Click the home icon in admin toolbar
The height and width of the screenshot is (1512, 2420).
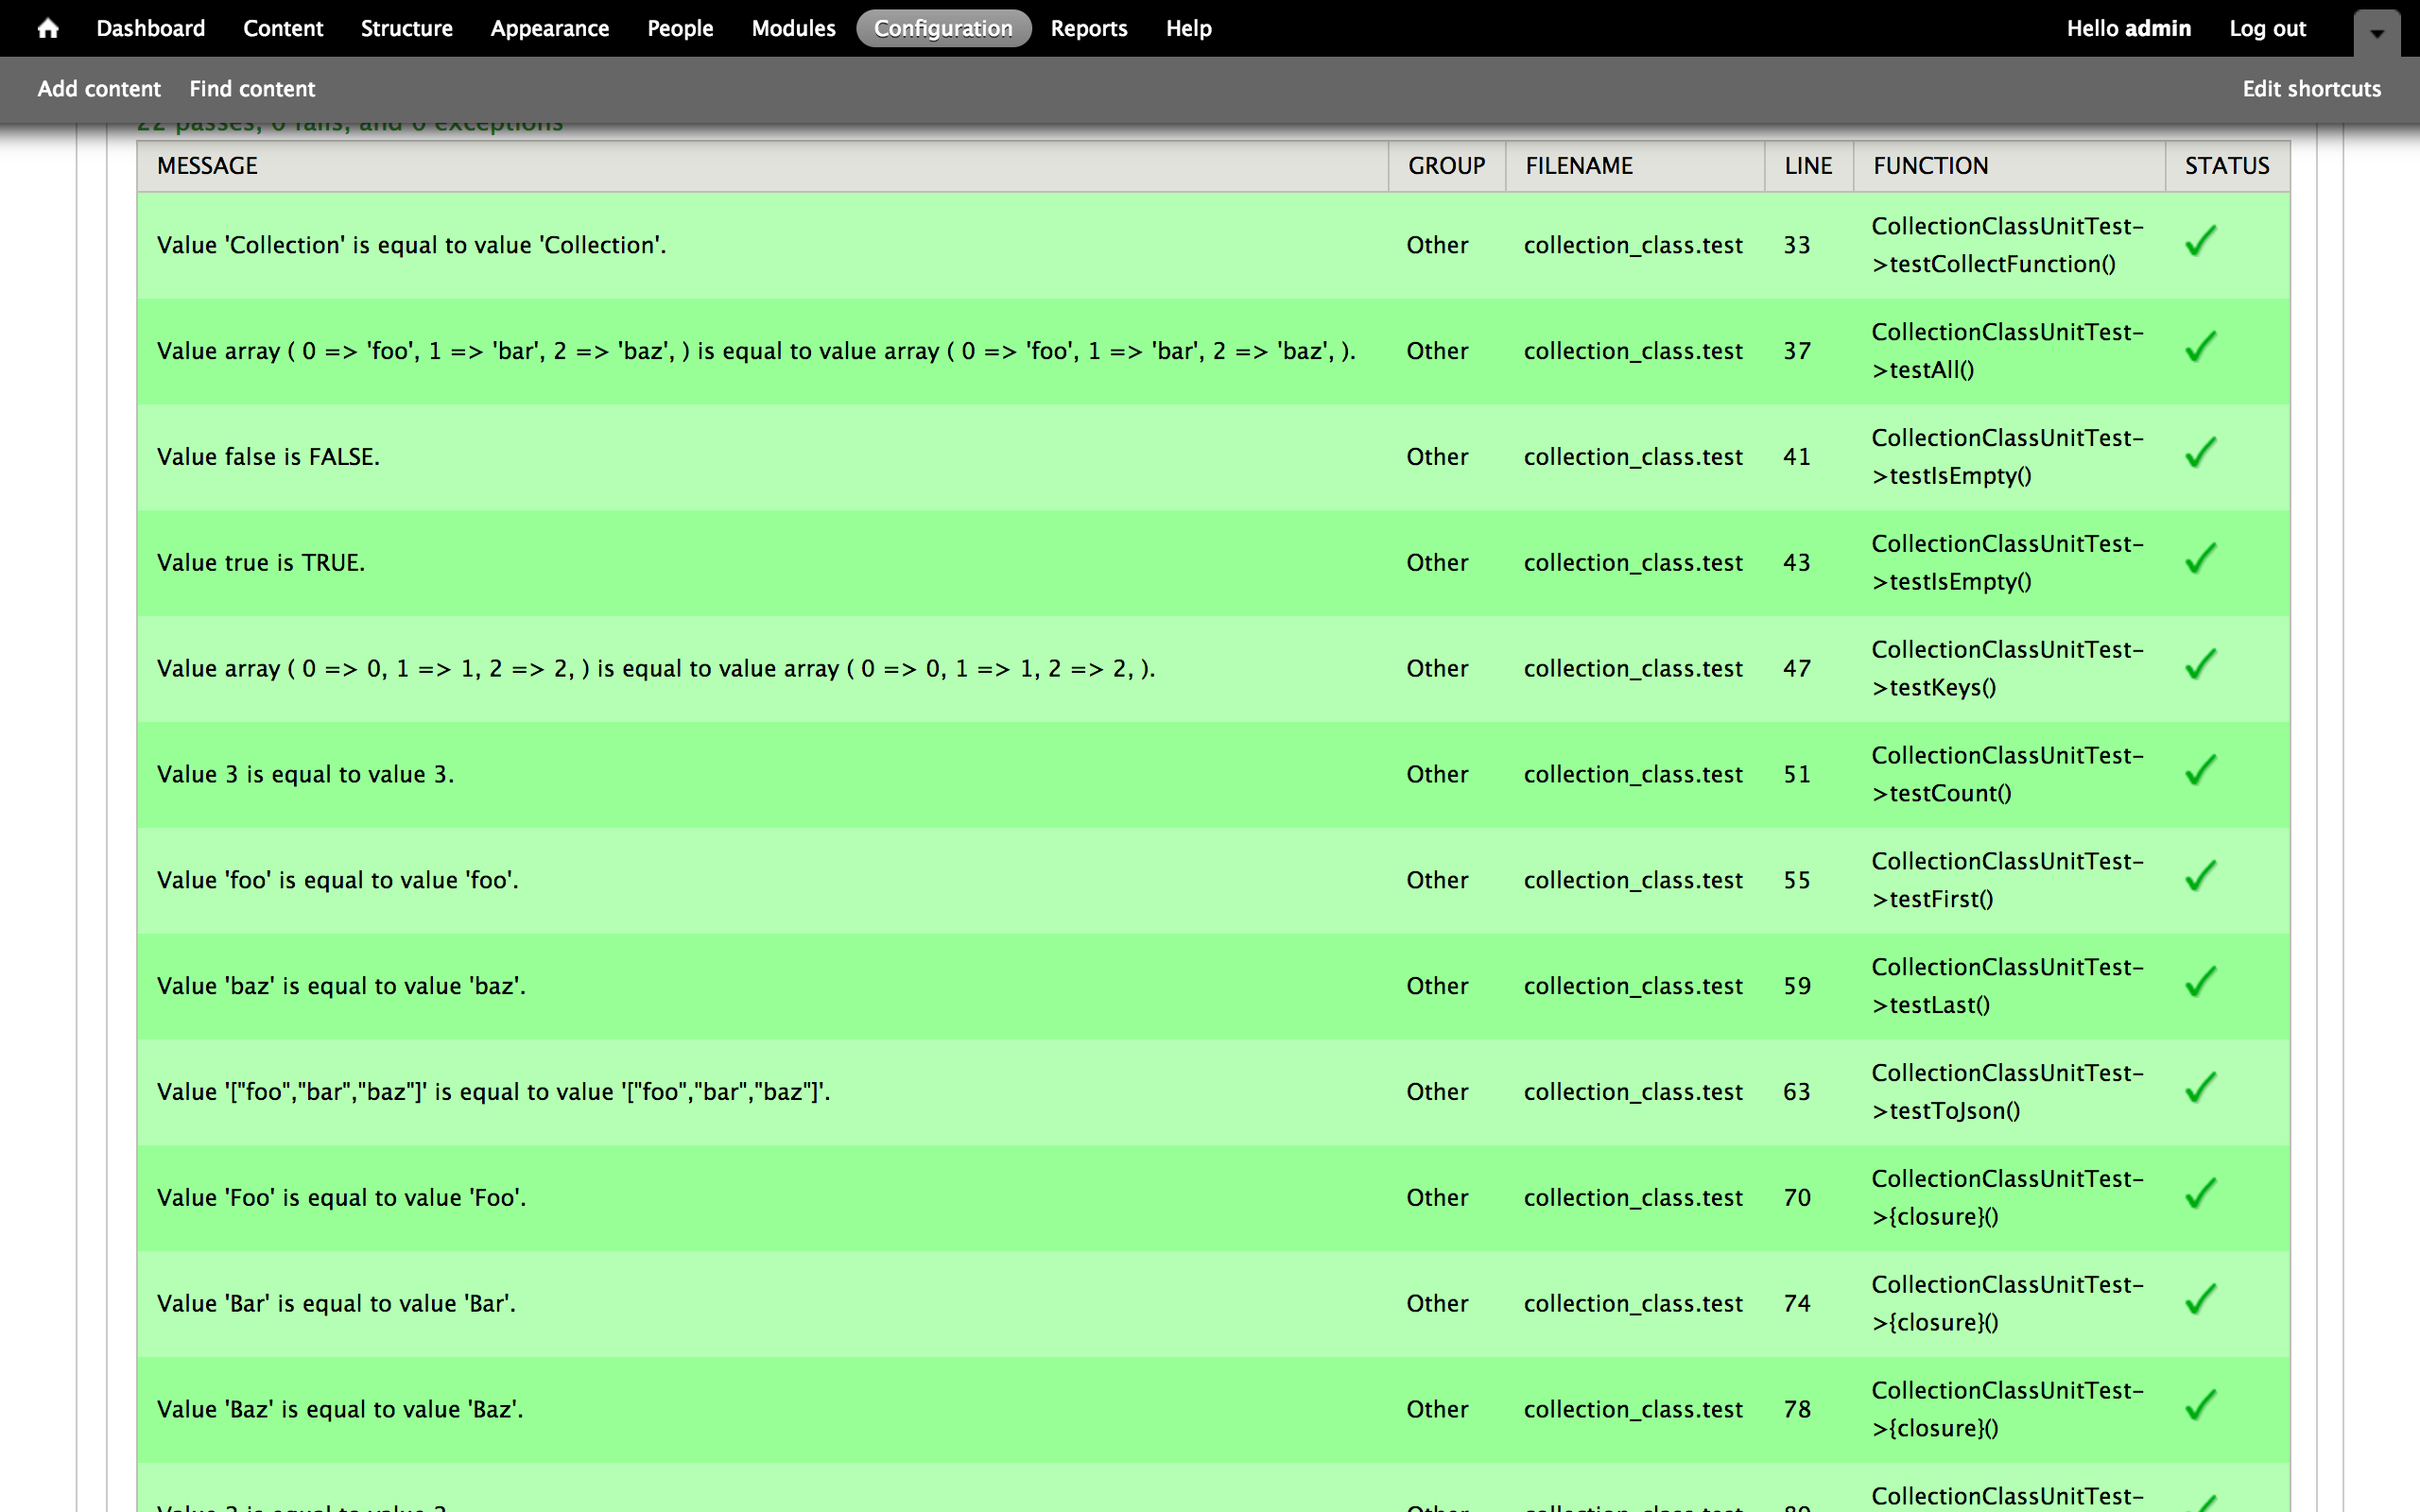[47, 29]
